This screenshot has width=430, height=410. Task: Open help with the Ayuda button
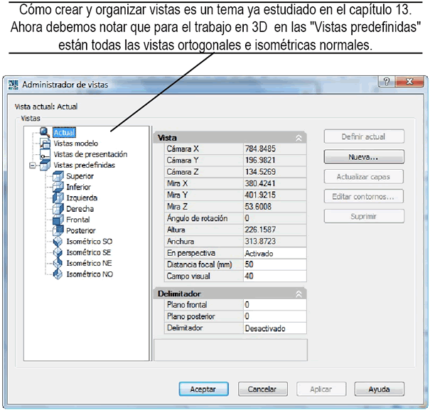click(x=380, y=389)
